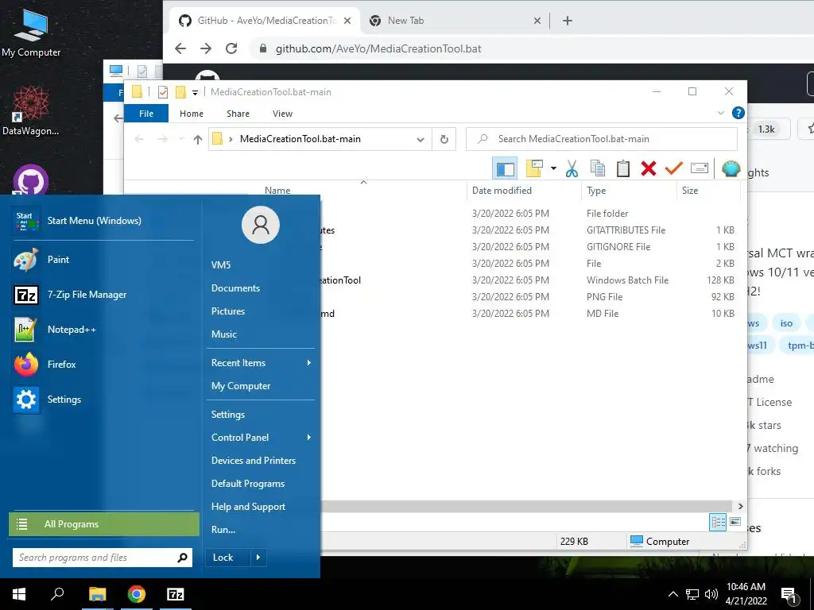Image resolution: width=814 pixels, height=610 pixels.
Task: Open the Lock options arrow
Action: [x=258, y=558]
